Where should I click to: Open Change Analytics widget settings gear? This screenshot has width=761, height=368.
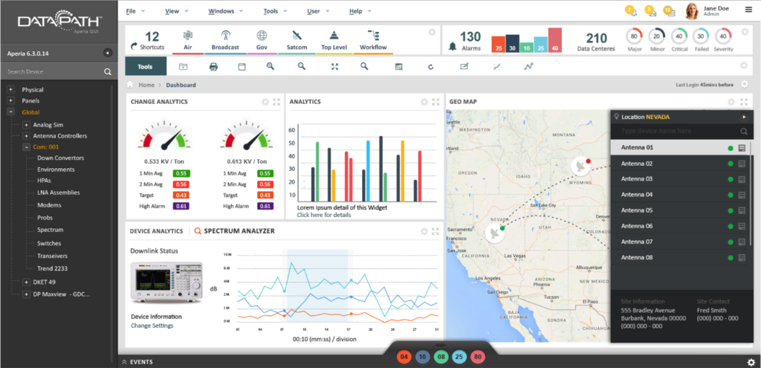265,102
